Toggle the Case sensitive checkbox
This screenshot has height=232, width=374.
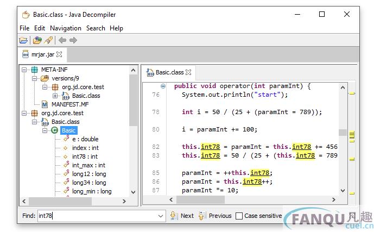(239, 216)
